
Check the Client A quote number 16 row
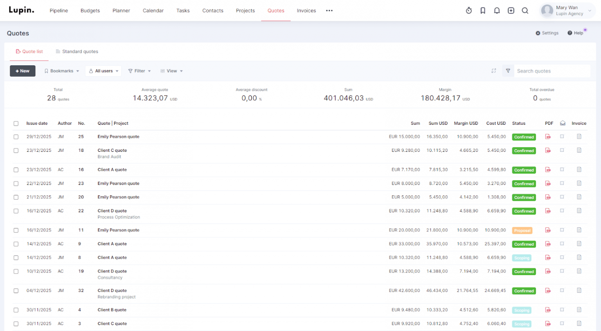(x=16, y=170)
